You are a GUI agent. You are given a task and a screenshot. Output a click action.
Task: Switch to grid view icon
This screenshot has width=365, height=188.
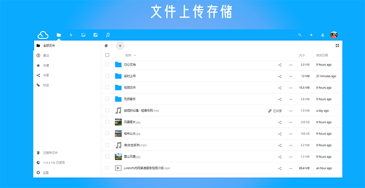(337, 46)
